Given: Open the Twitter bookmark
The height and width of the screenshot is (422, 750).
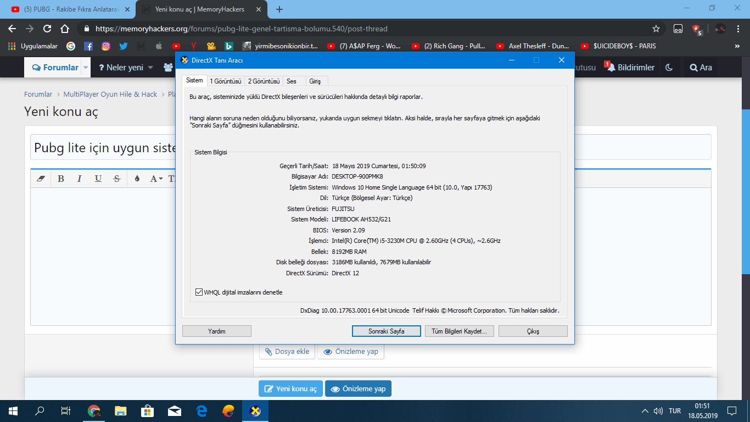Looking at the screenshot, I should point(124,46).
